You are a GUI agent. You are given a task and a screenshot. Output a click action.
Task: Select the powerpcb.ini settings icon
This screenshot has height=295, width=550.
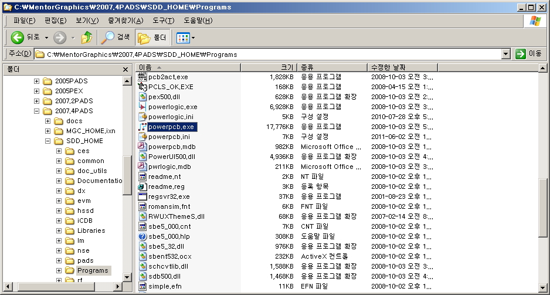click(142, 137)
